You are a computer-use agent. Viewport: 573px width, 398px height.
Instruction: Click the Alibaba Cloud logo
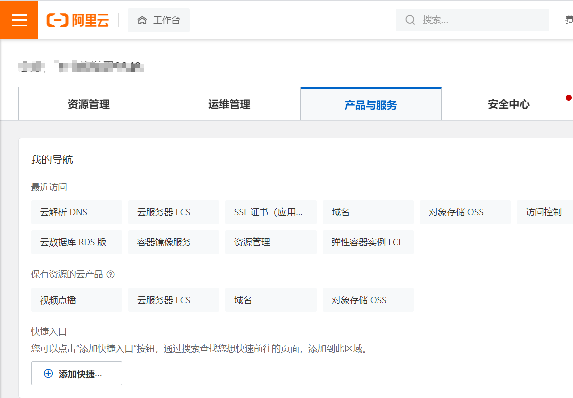point(78,20)
